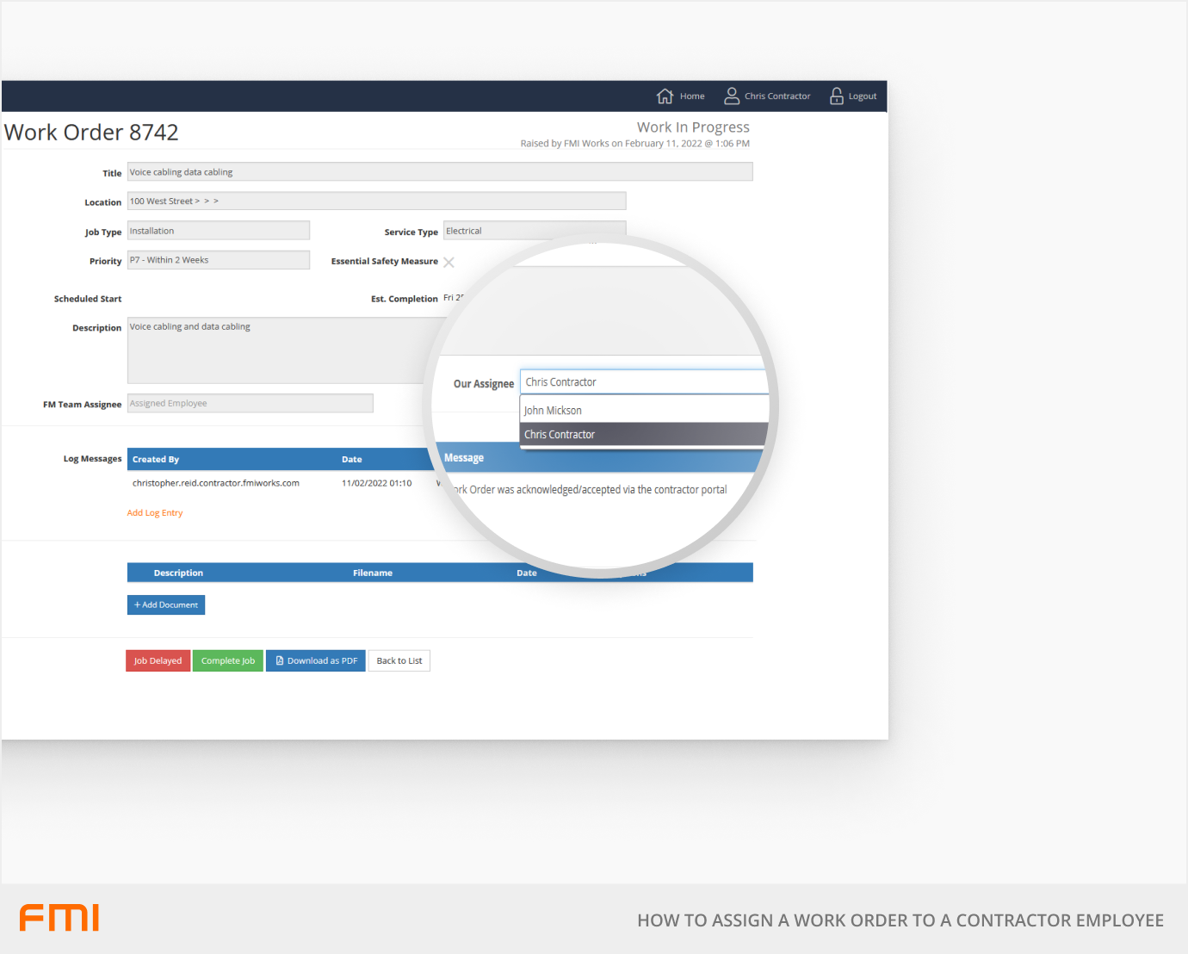Click the Filename column header
This screenshot has width=1188, height=954.
point(372,573)
